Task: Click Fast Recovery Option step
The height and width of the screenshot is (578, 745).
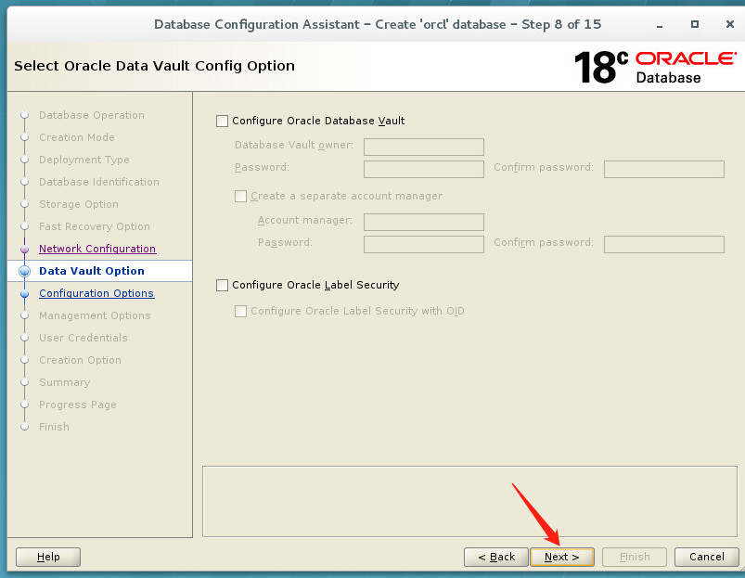Action: tap(95, 227)
